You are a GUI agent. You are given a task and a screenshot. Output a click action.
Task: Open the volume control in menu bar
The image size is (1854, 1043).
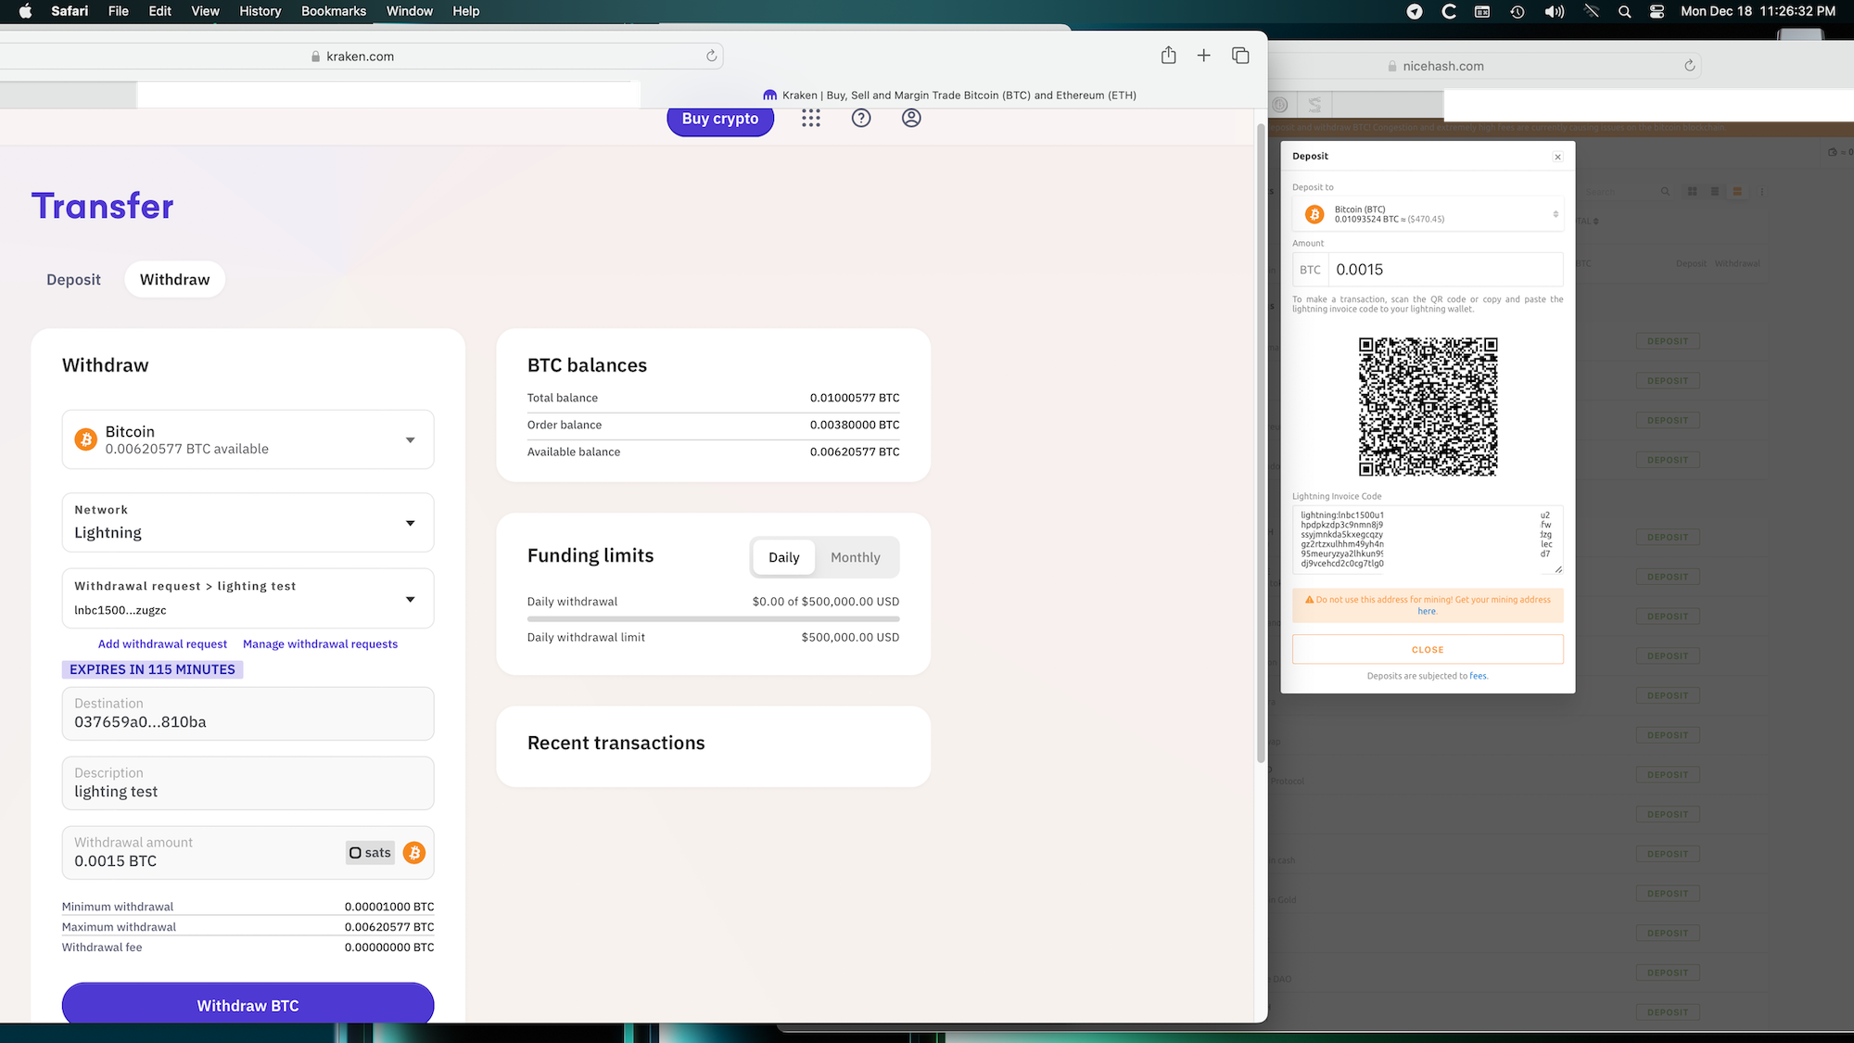[1555, 11]
